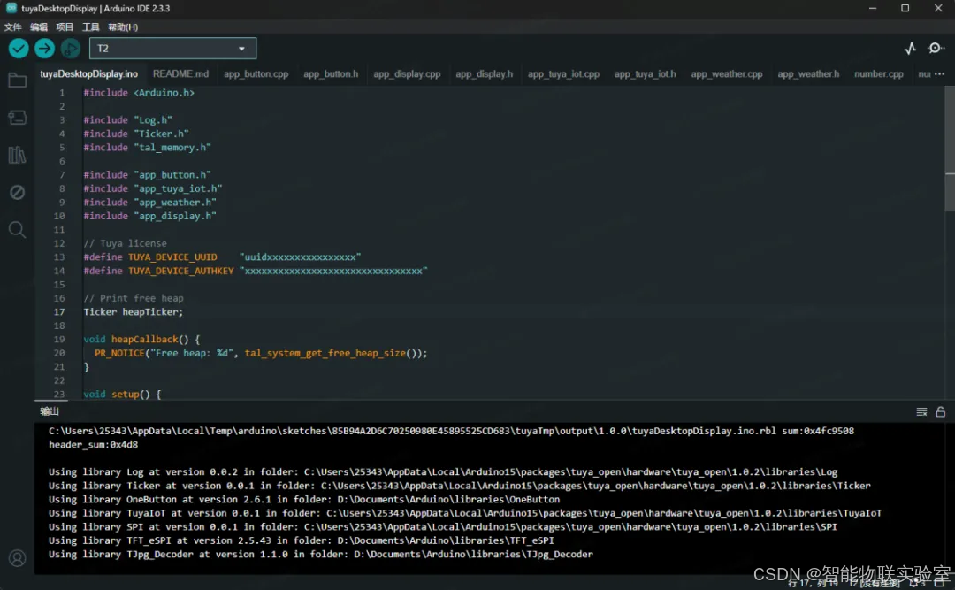
Task: Click line number 19 in the gutter
Action: [59, 339]
